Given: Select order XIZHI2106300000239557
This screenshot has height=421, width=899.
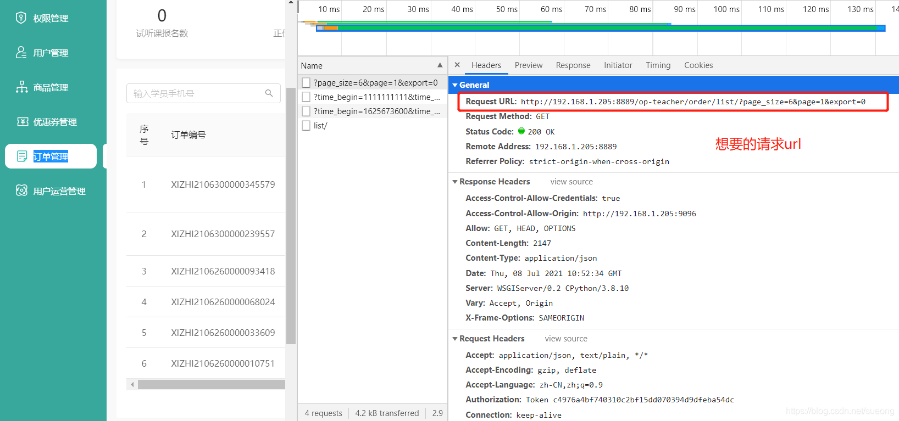Looking at the screenshot, I should coord(223,234).
